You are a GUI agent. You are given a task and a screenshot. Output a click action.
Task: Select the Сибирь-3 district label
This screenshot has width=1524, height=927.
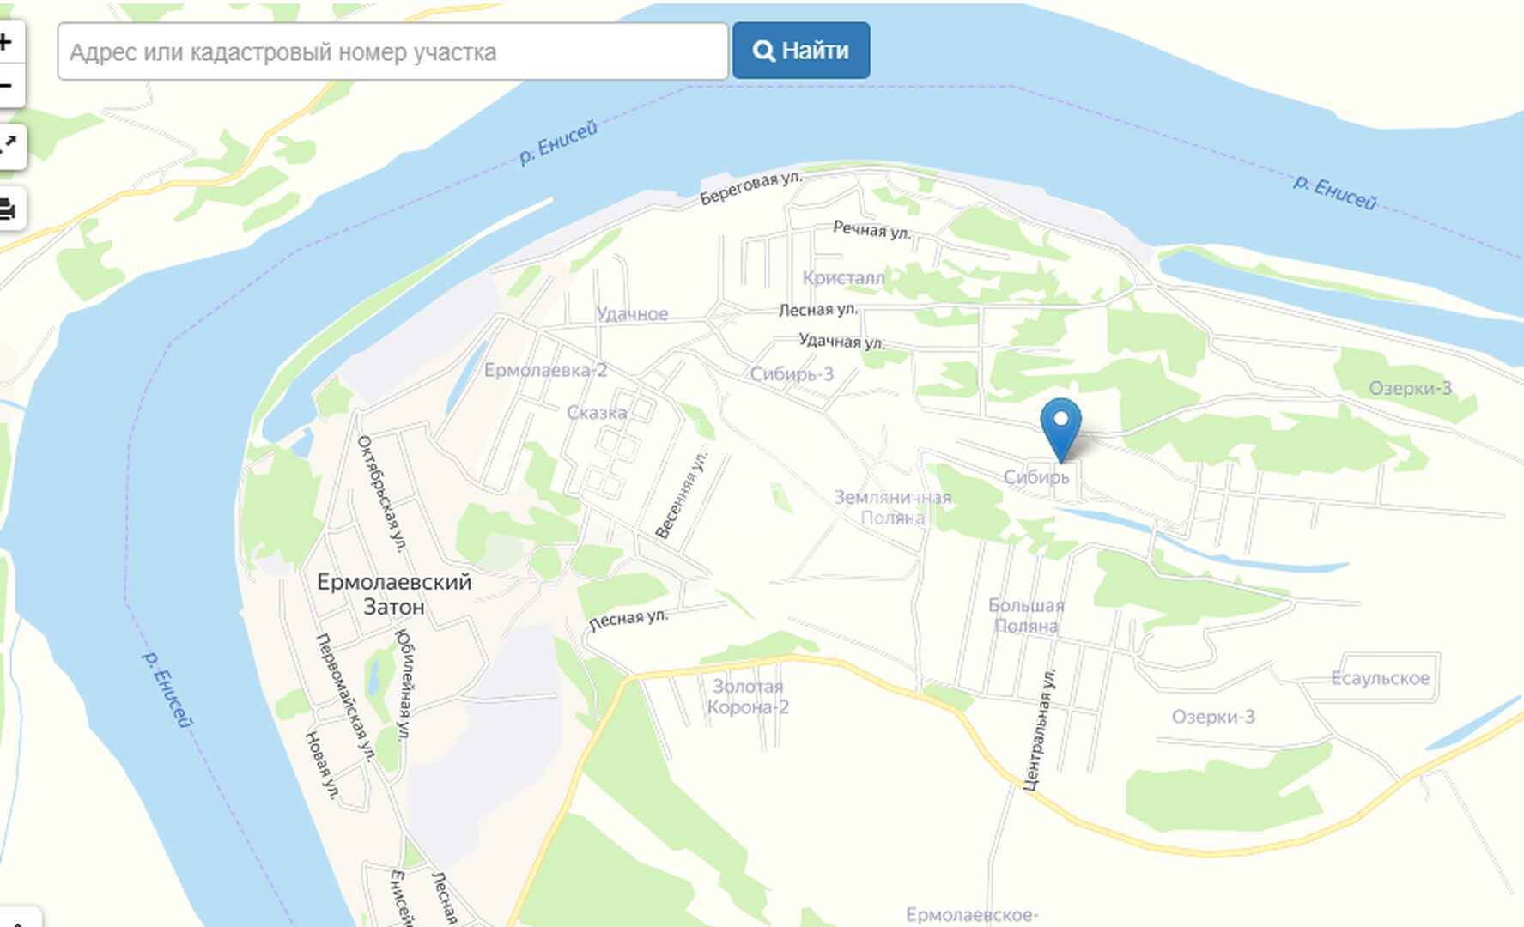click(792, 373)
